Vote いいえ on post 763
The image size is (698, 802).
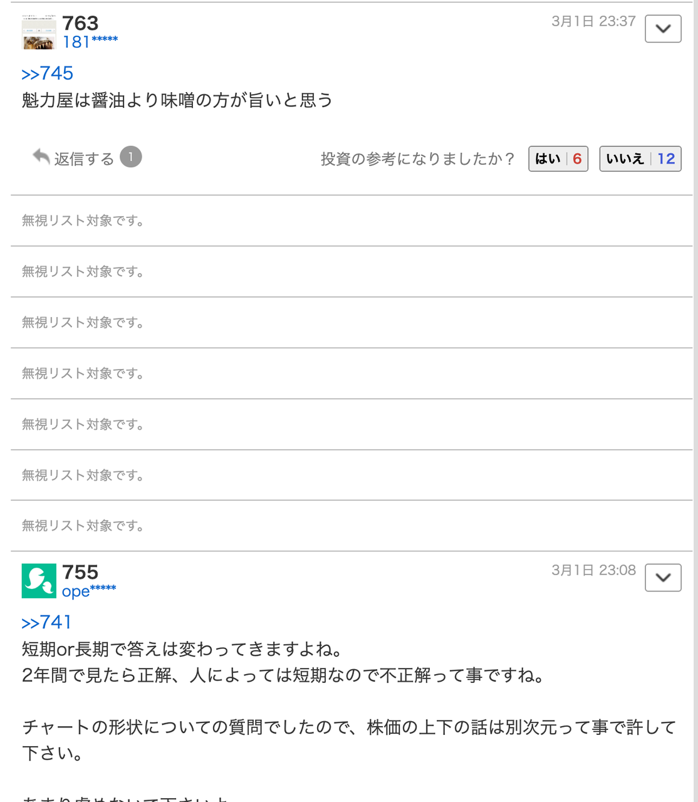pos(640,159)
